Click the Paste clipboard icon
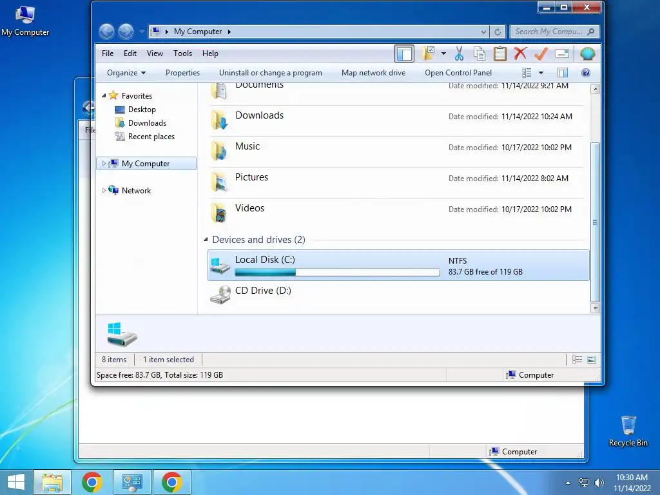660x495 pixels. 500,53
